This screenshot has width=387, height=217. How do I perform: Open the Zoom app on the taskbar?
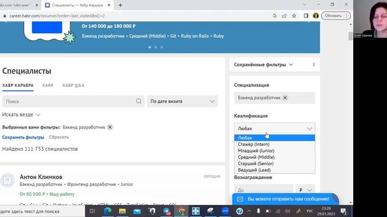pyautogui.click(x=225, y=211)
